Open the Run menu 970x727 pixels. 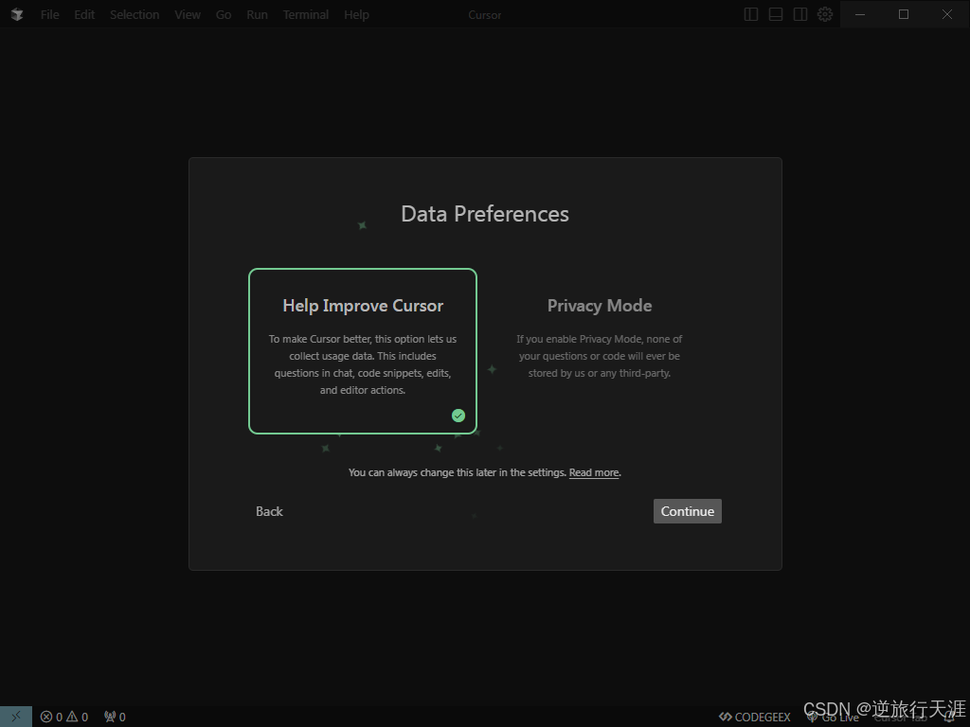257,14
